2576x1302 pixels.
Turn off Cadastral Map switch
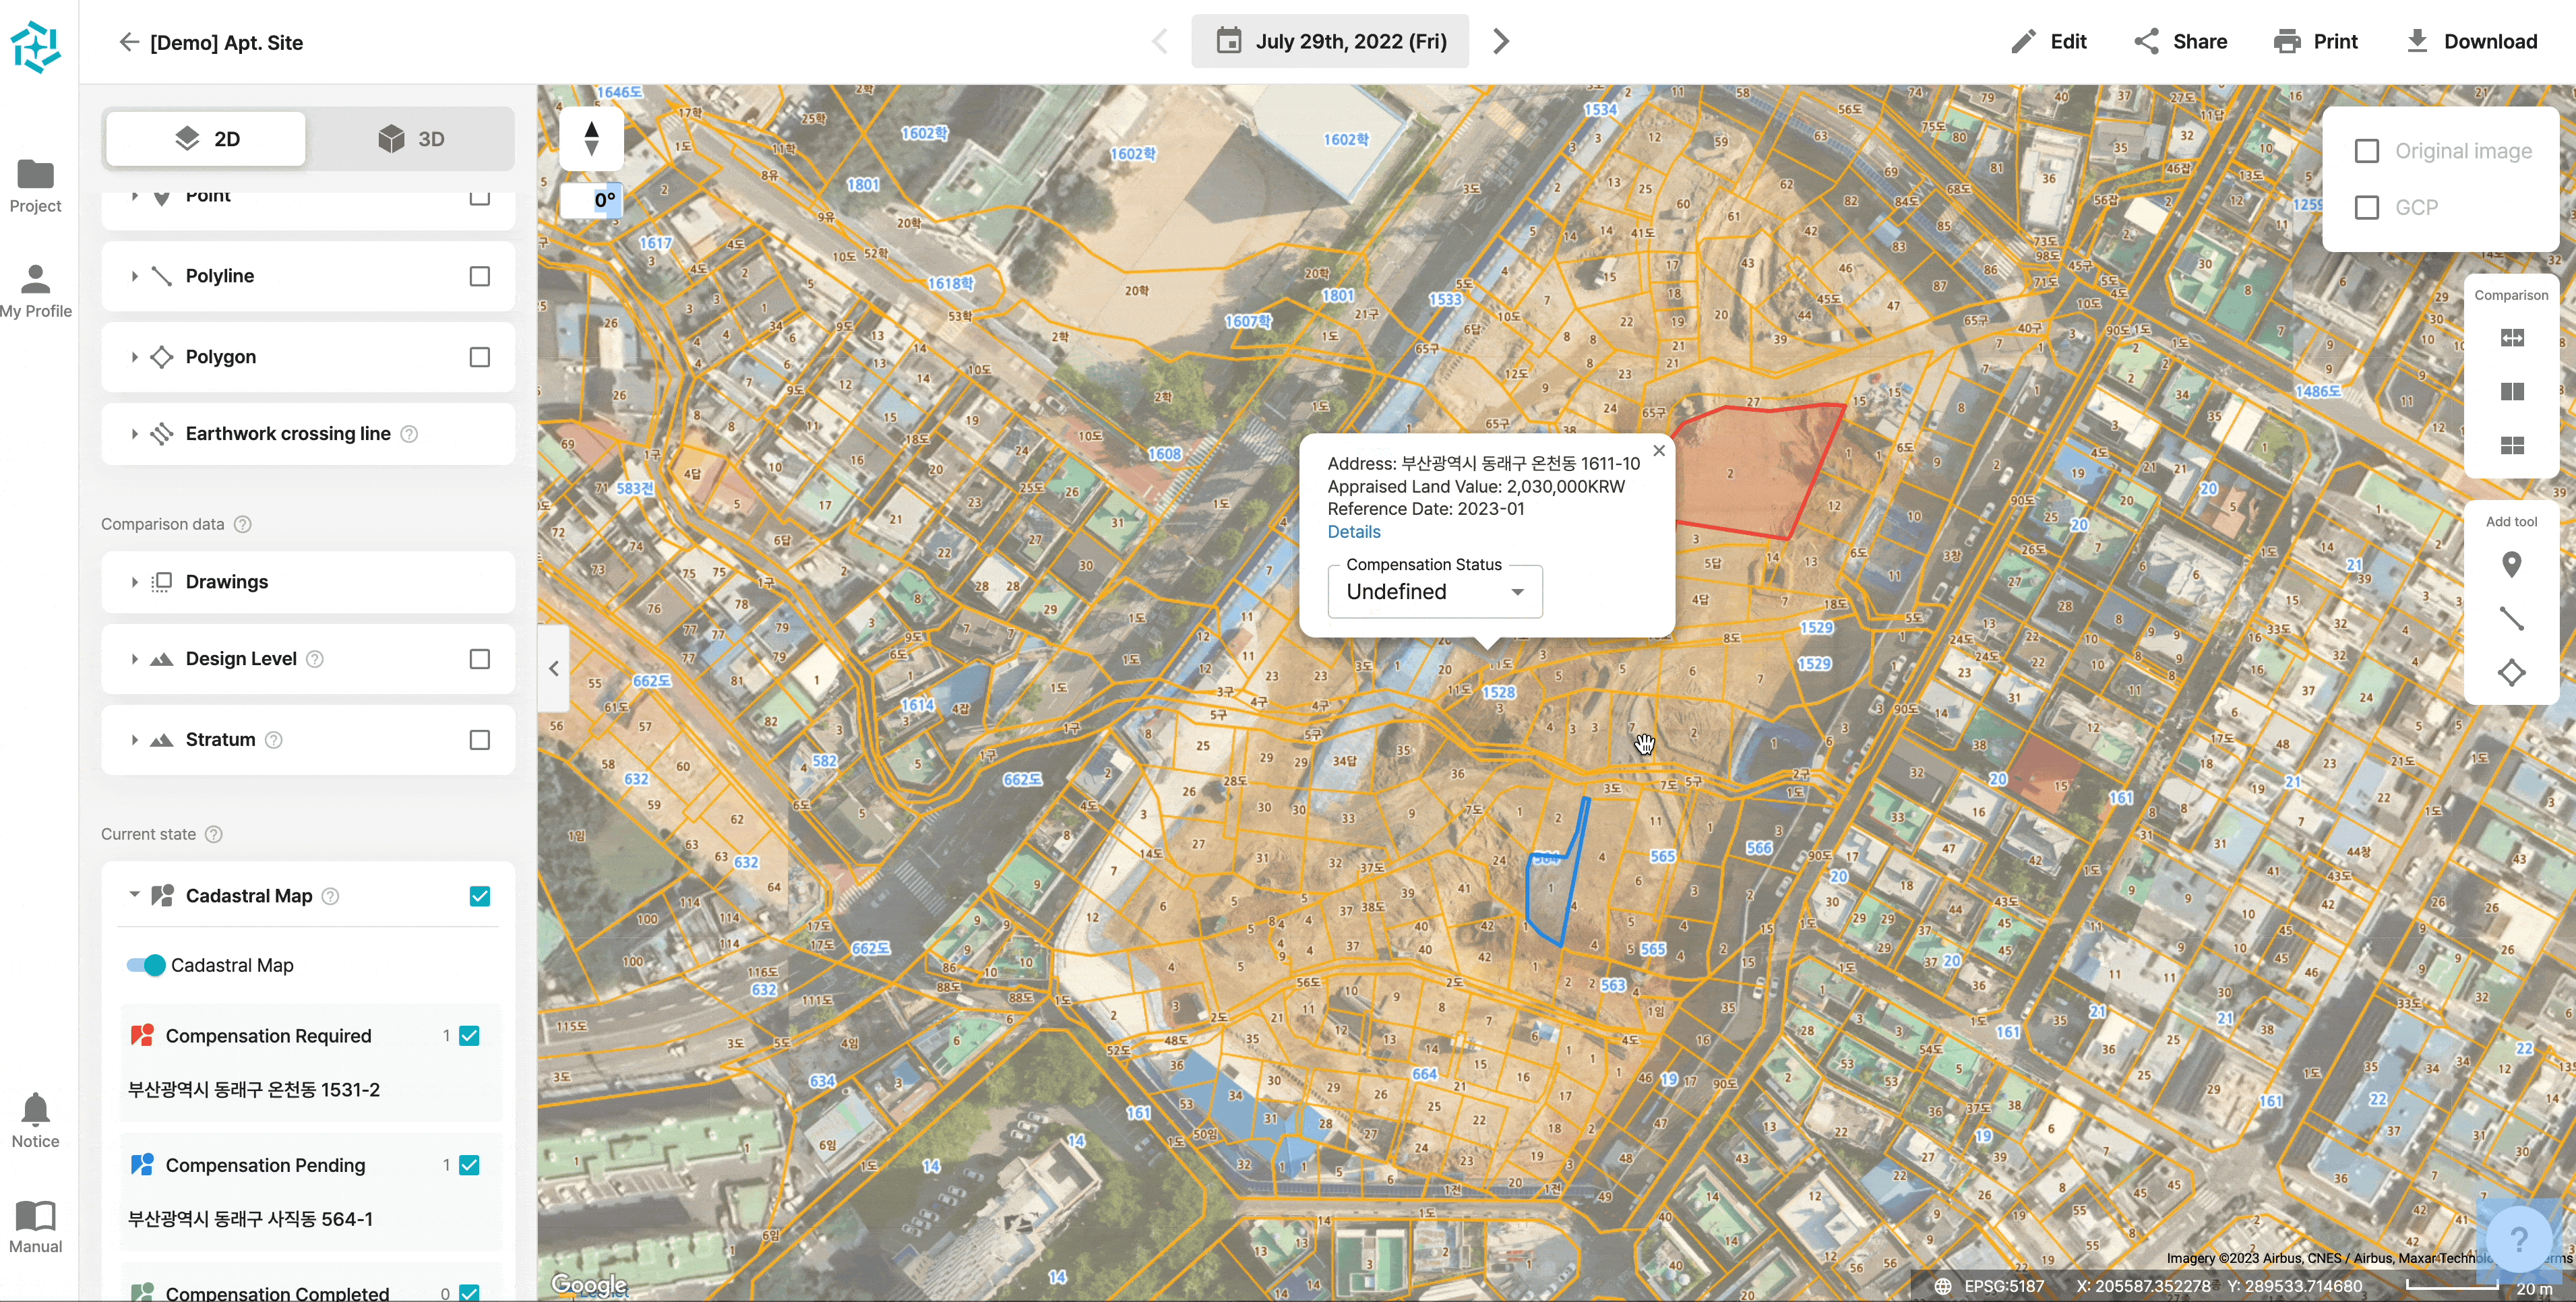(x=146, y=966)
